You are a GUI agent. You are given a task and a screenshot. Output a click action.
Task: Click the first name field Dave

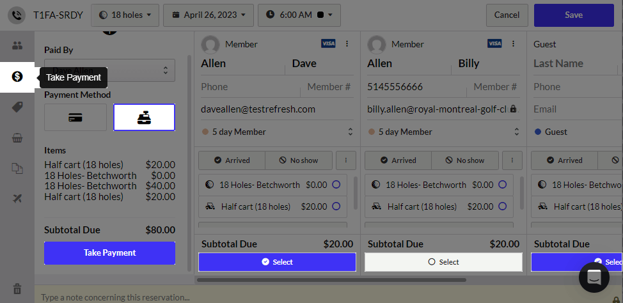[x=322, y=63]
